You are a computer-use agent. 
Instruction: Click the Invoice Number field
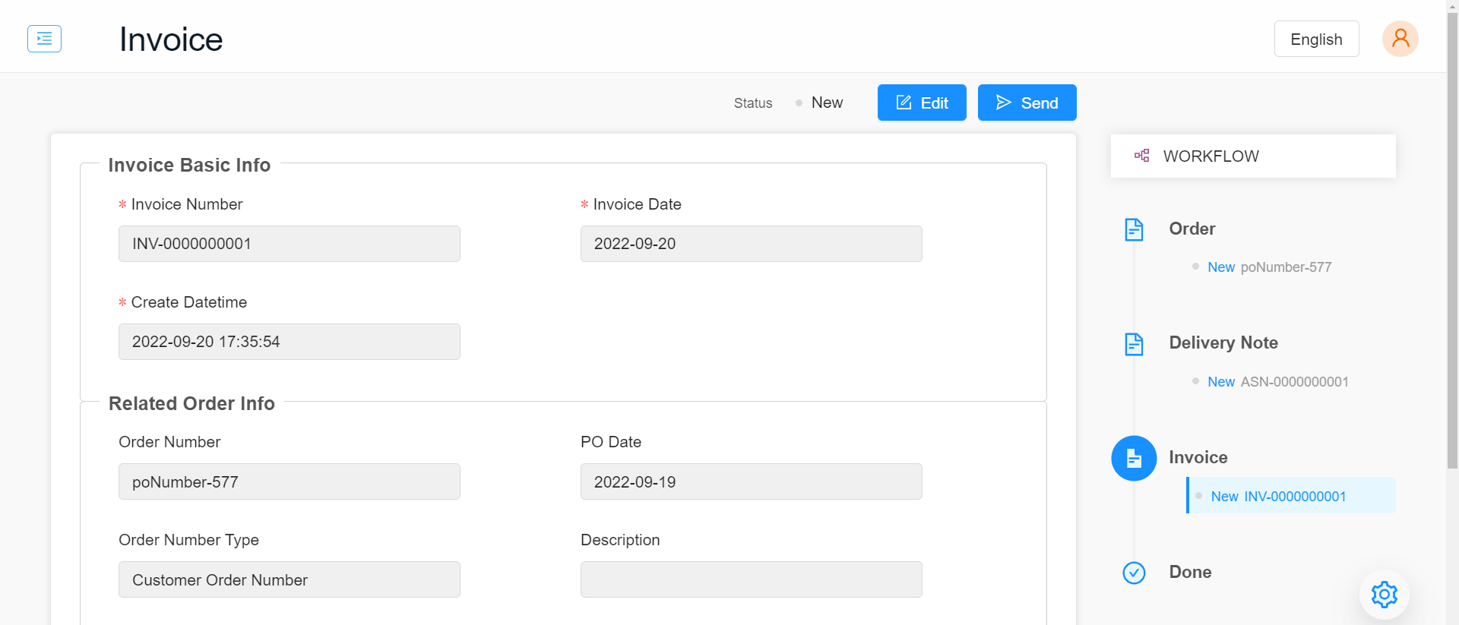[x=290, y=244]
